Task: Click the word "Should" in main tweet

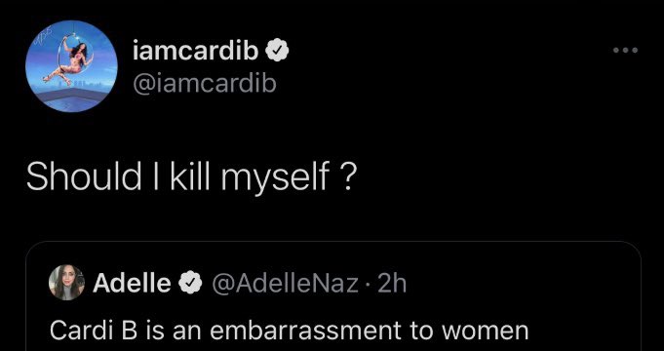Action: click(x=84, y=176)
